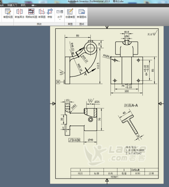Viewport: 169px width, 187px height.
Task: Select the 剖面A-A section view label
Action: click(131, 105)
